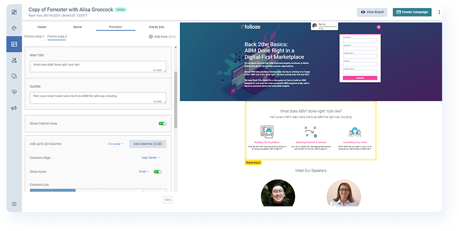This screenshot has width=459, height=231.
Task: Open the Align Center dropdown
Action: 150,157
